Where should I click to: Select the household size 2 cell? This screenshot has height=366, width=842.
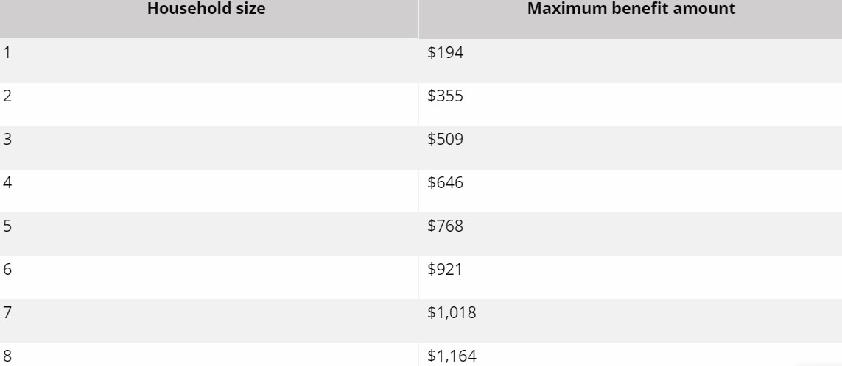pos(7,96)
